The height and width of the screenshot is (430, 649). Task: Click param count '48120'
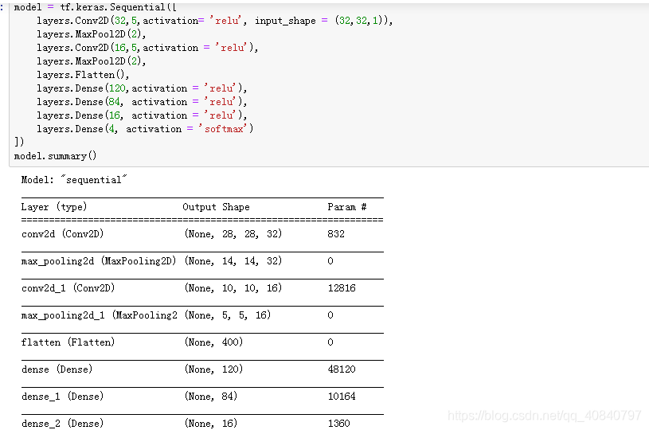tap(342, 369)
